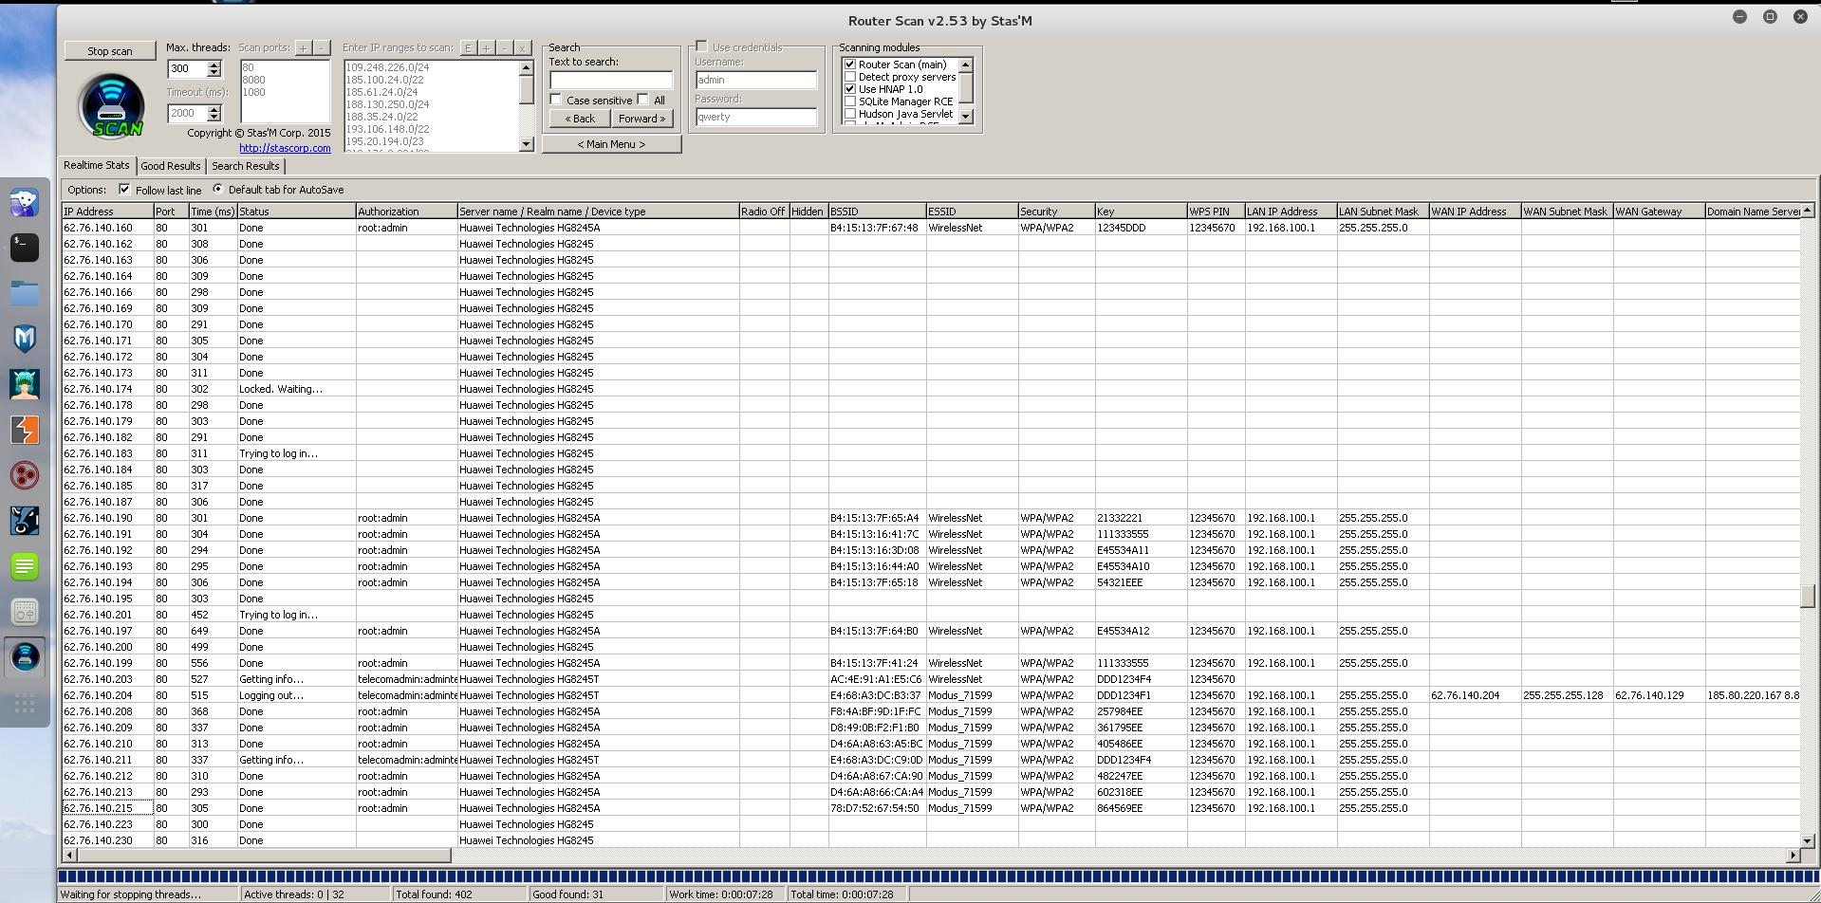The width and height of the screenshot is (1821, 903).
Task: Click the Text to search field
Action: [x=611, y=80]
